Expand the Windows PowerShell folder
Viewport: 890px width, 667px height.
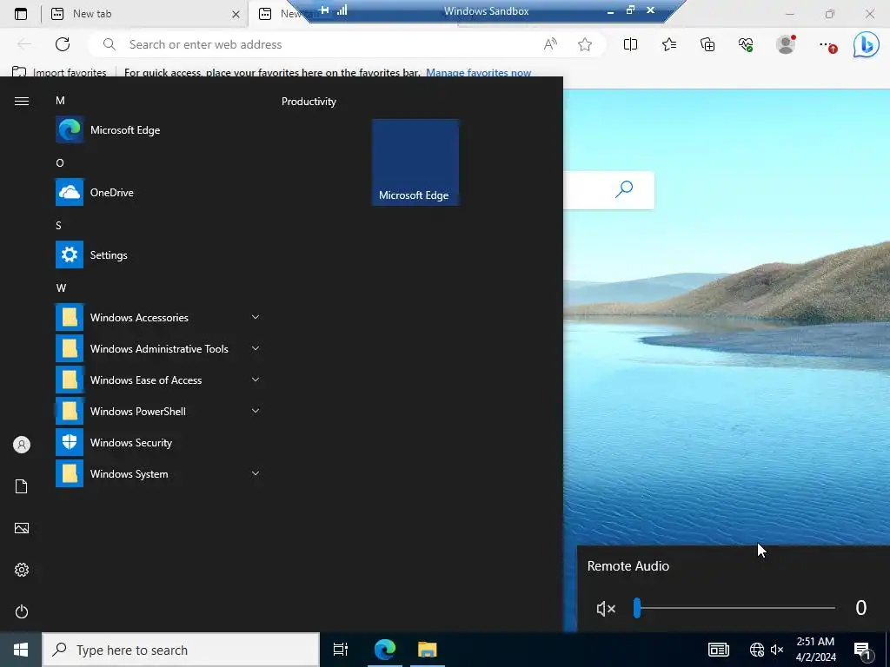click(x=158, y=411)
